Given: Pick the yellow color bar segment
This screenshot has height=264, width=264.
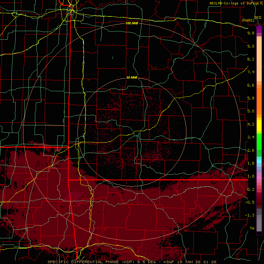Looking at the screenshot, I should pyautogui.click(x=259, y=126).
